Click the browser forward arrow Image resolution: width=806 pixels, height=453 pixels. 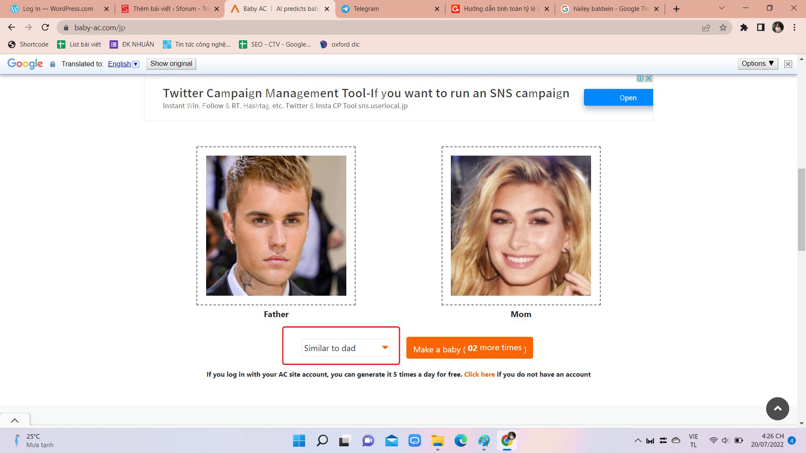[x=28, y=27]
